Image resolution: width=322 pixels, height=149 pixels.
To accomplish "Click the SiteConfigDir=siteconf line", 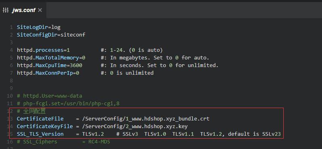I will pos(51,35).
